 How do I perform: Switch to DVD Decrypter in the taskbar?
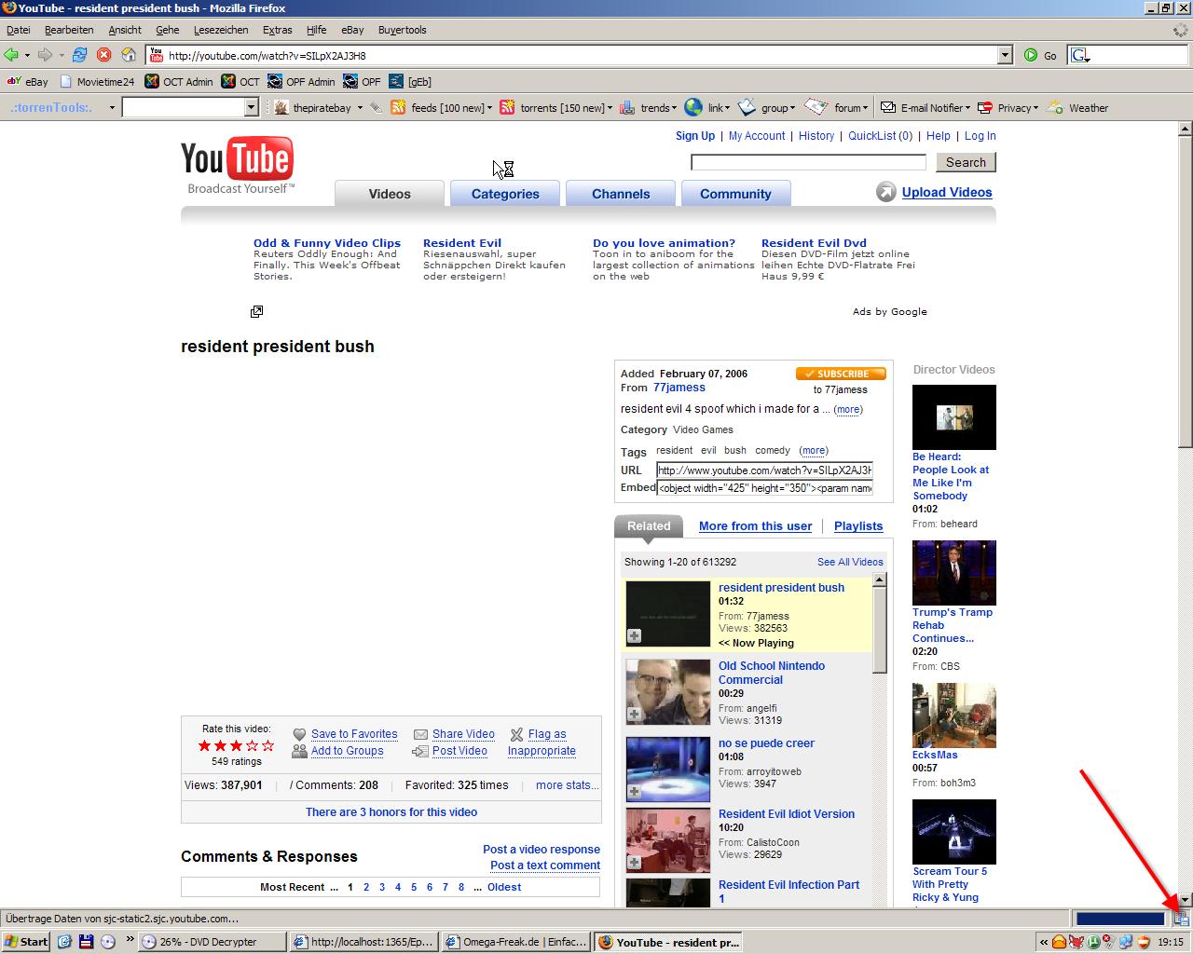point(212,942)
